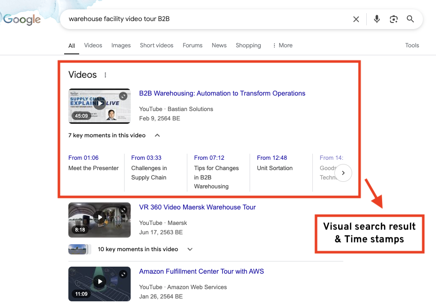Expand preview icon on Amazon Fulfillment thumbnail
436x306 pixels.
click(x=123, y=274)
